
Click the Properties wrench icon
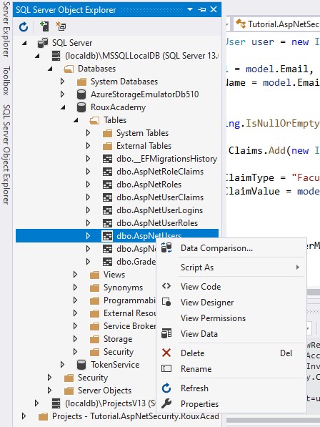point(166,403)
